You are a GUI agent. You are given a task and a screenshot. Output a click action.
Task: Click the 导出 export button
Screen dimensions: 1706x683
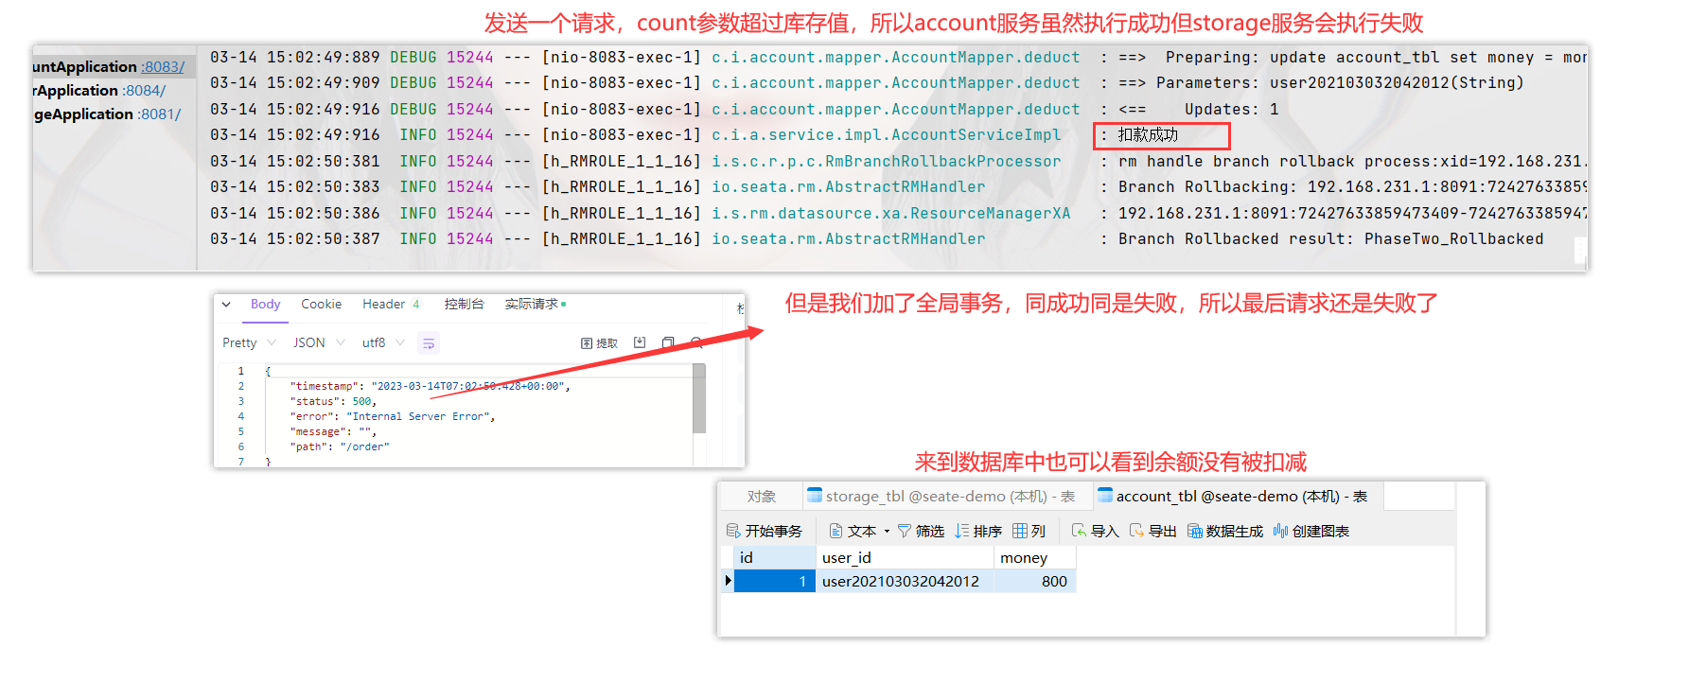[x=1152, y=531]
